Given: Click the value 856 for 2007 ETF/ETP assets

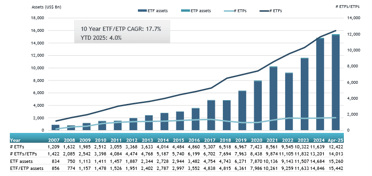Looking at the screenshot, I should (x=56, y=169).
